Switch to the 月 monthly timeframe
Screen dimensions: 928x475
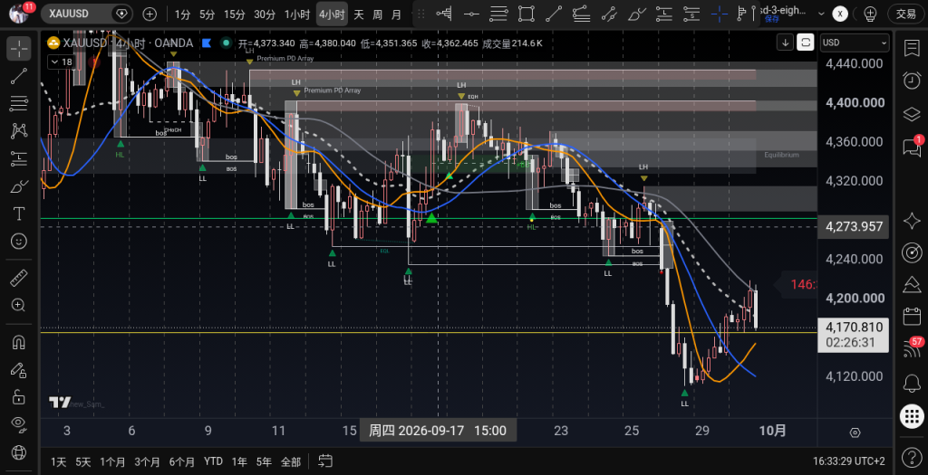397,14
